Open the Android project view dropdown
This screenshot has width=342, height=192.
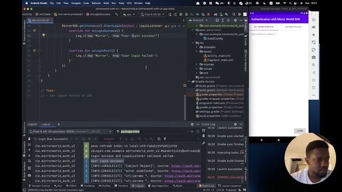tap(198, 20)
